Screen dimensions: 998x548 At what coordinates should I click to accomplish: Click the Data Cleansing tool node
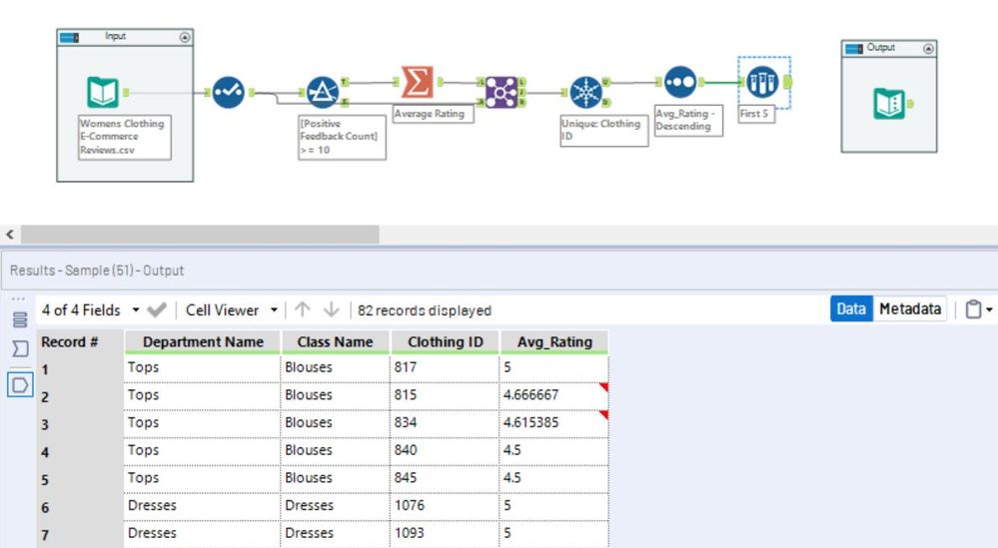click(228, 92)
